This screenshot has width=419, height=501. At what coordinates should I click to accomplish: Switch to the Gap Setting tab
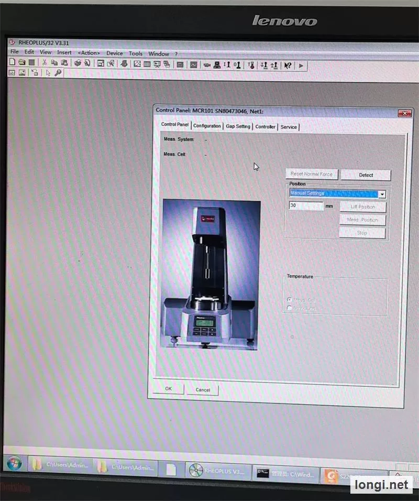tap(238, 126)
